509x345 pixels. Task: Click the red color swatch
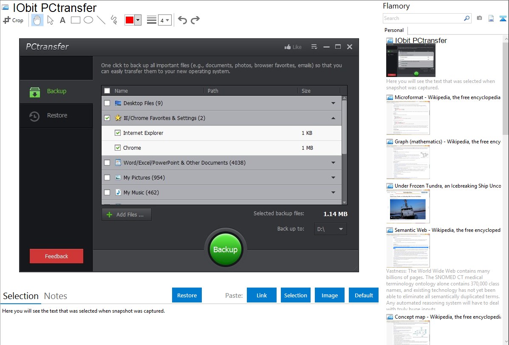tap(130, 20)
